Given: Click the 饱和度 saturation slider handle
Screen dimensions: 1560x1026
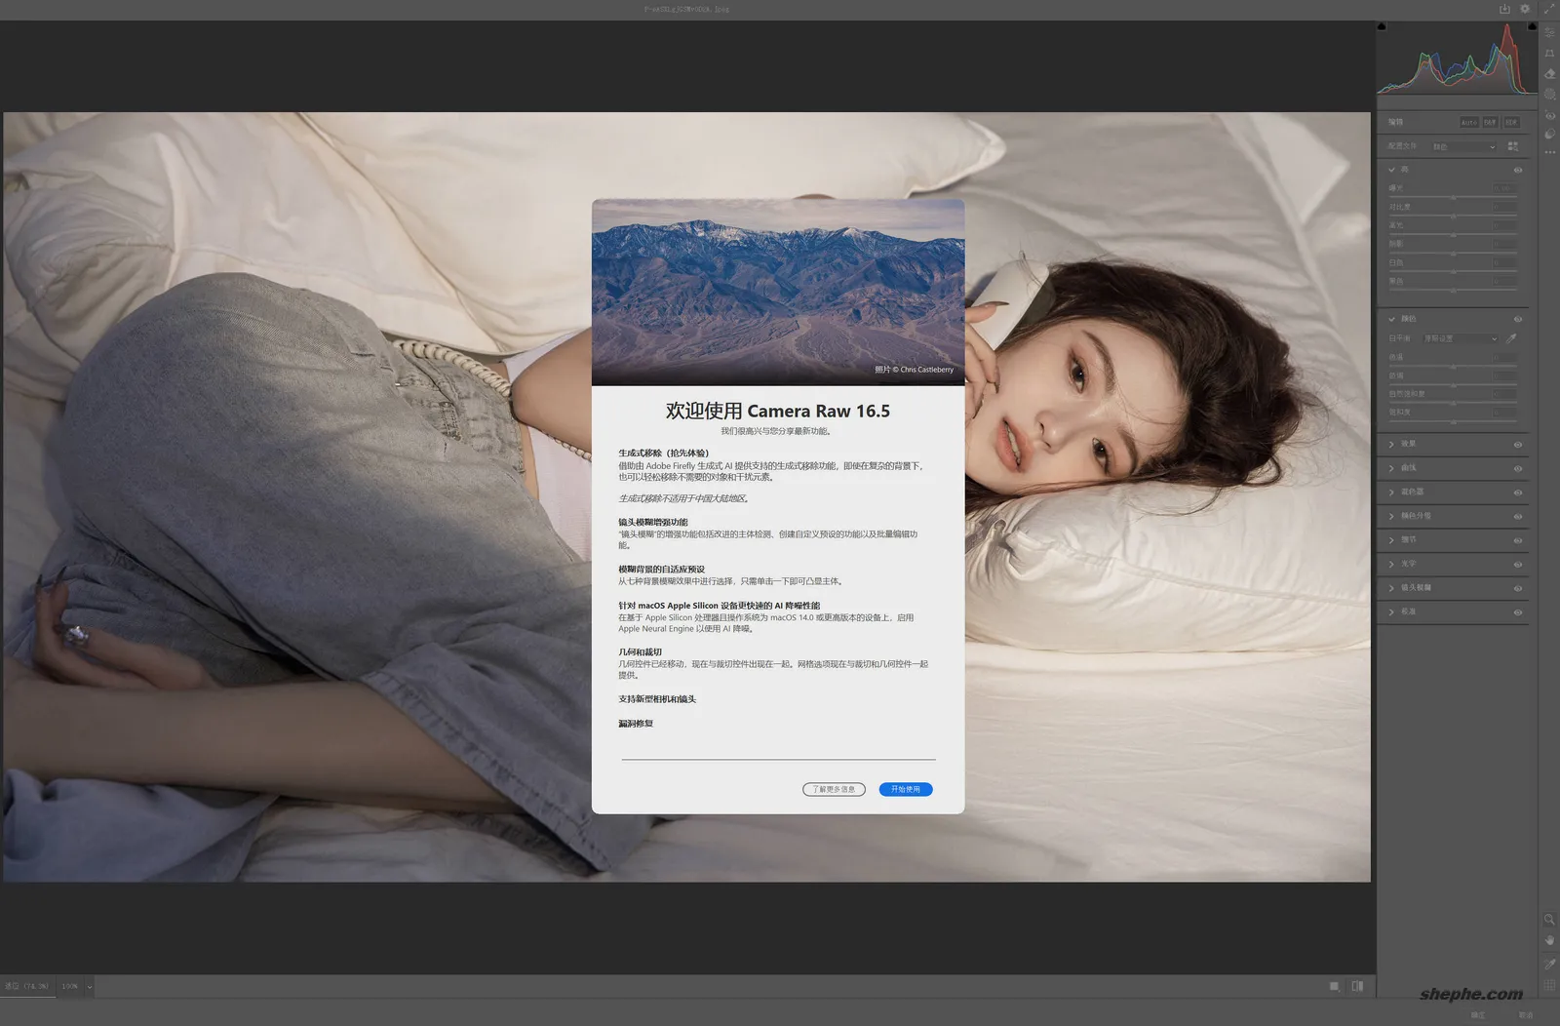Looking at the screenshot, I should (x=1453, y=422).
